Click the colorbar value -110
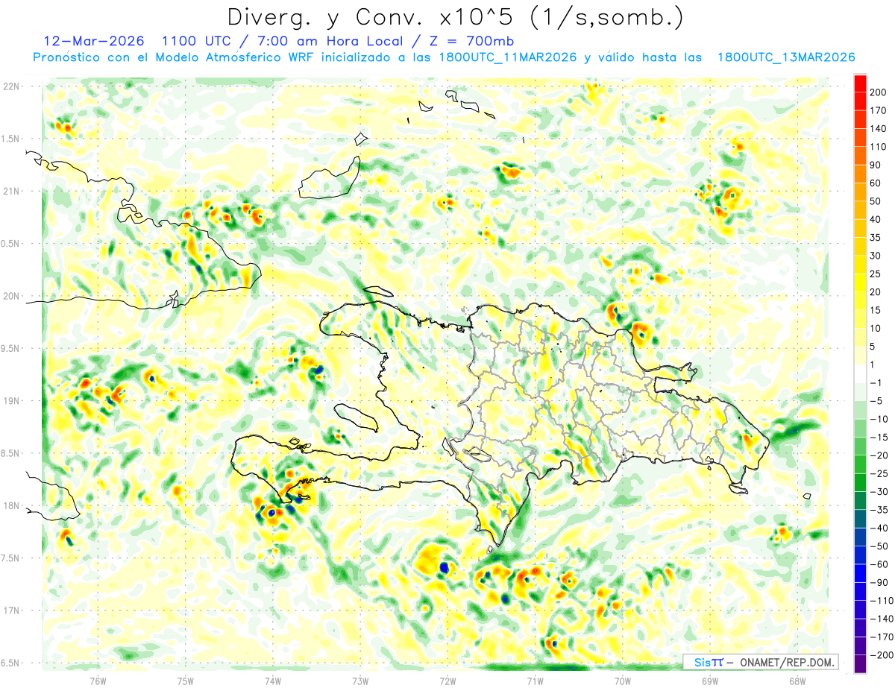Viewport: 895px width, 691px height. pos(882,600)
